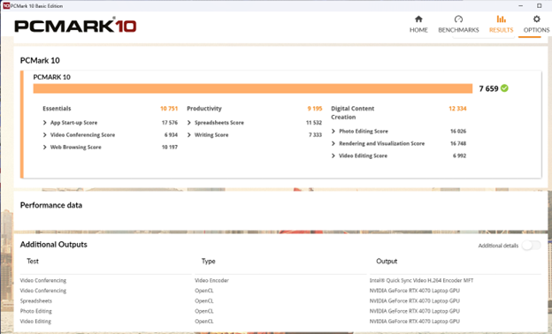552x334 pixels.
Task: Click the Productivity heading
Action: tap(204, 109)
